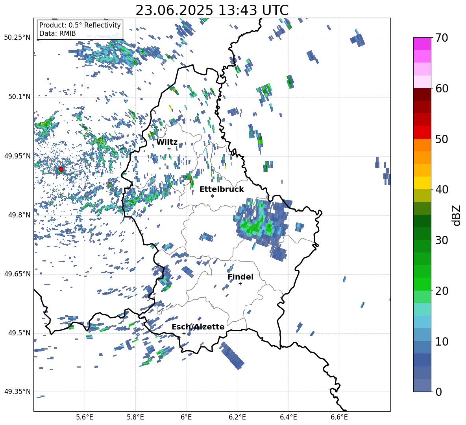This screenshot has width=466, height=425.
Task: Click the latitude label 49.35°N
Action: click(x=17, y=392)
